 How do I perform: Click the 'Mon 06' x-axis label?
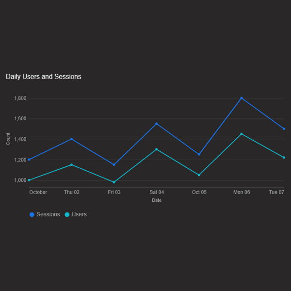[x=242, y=192]
